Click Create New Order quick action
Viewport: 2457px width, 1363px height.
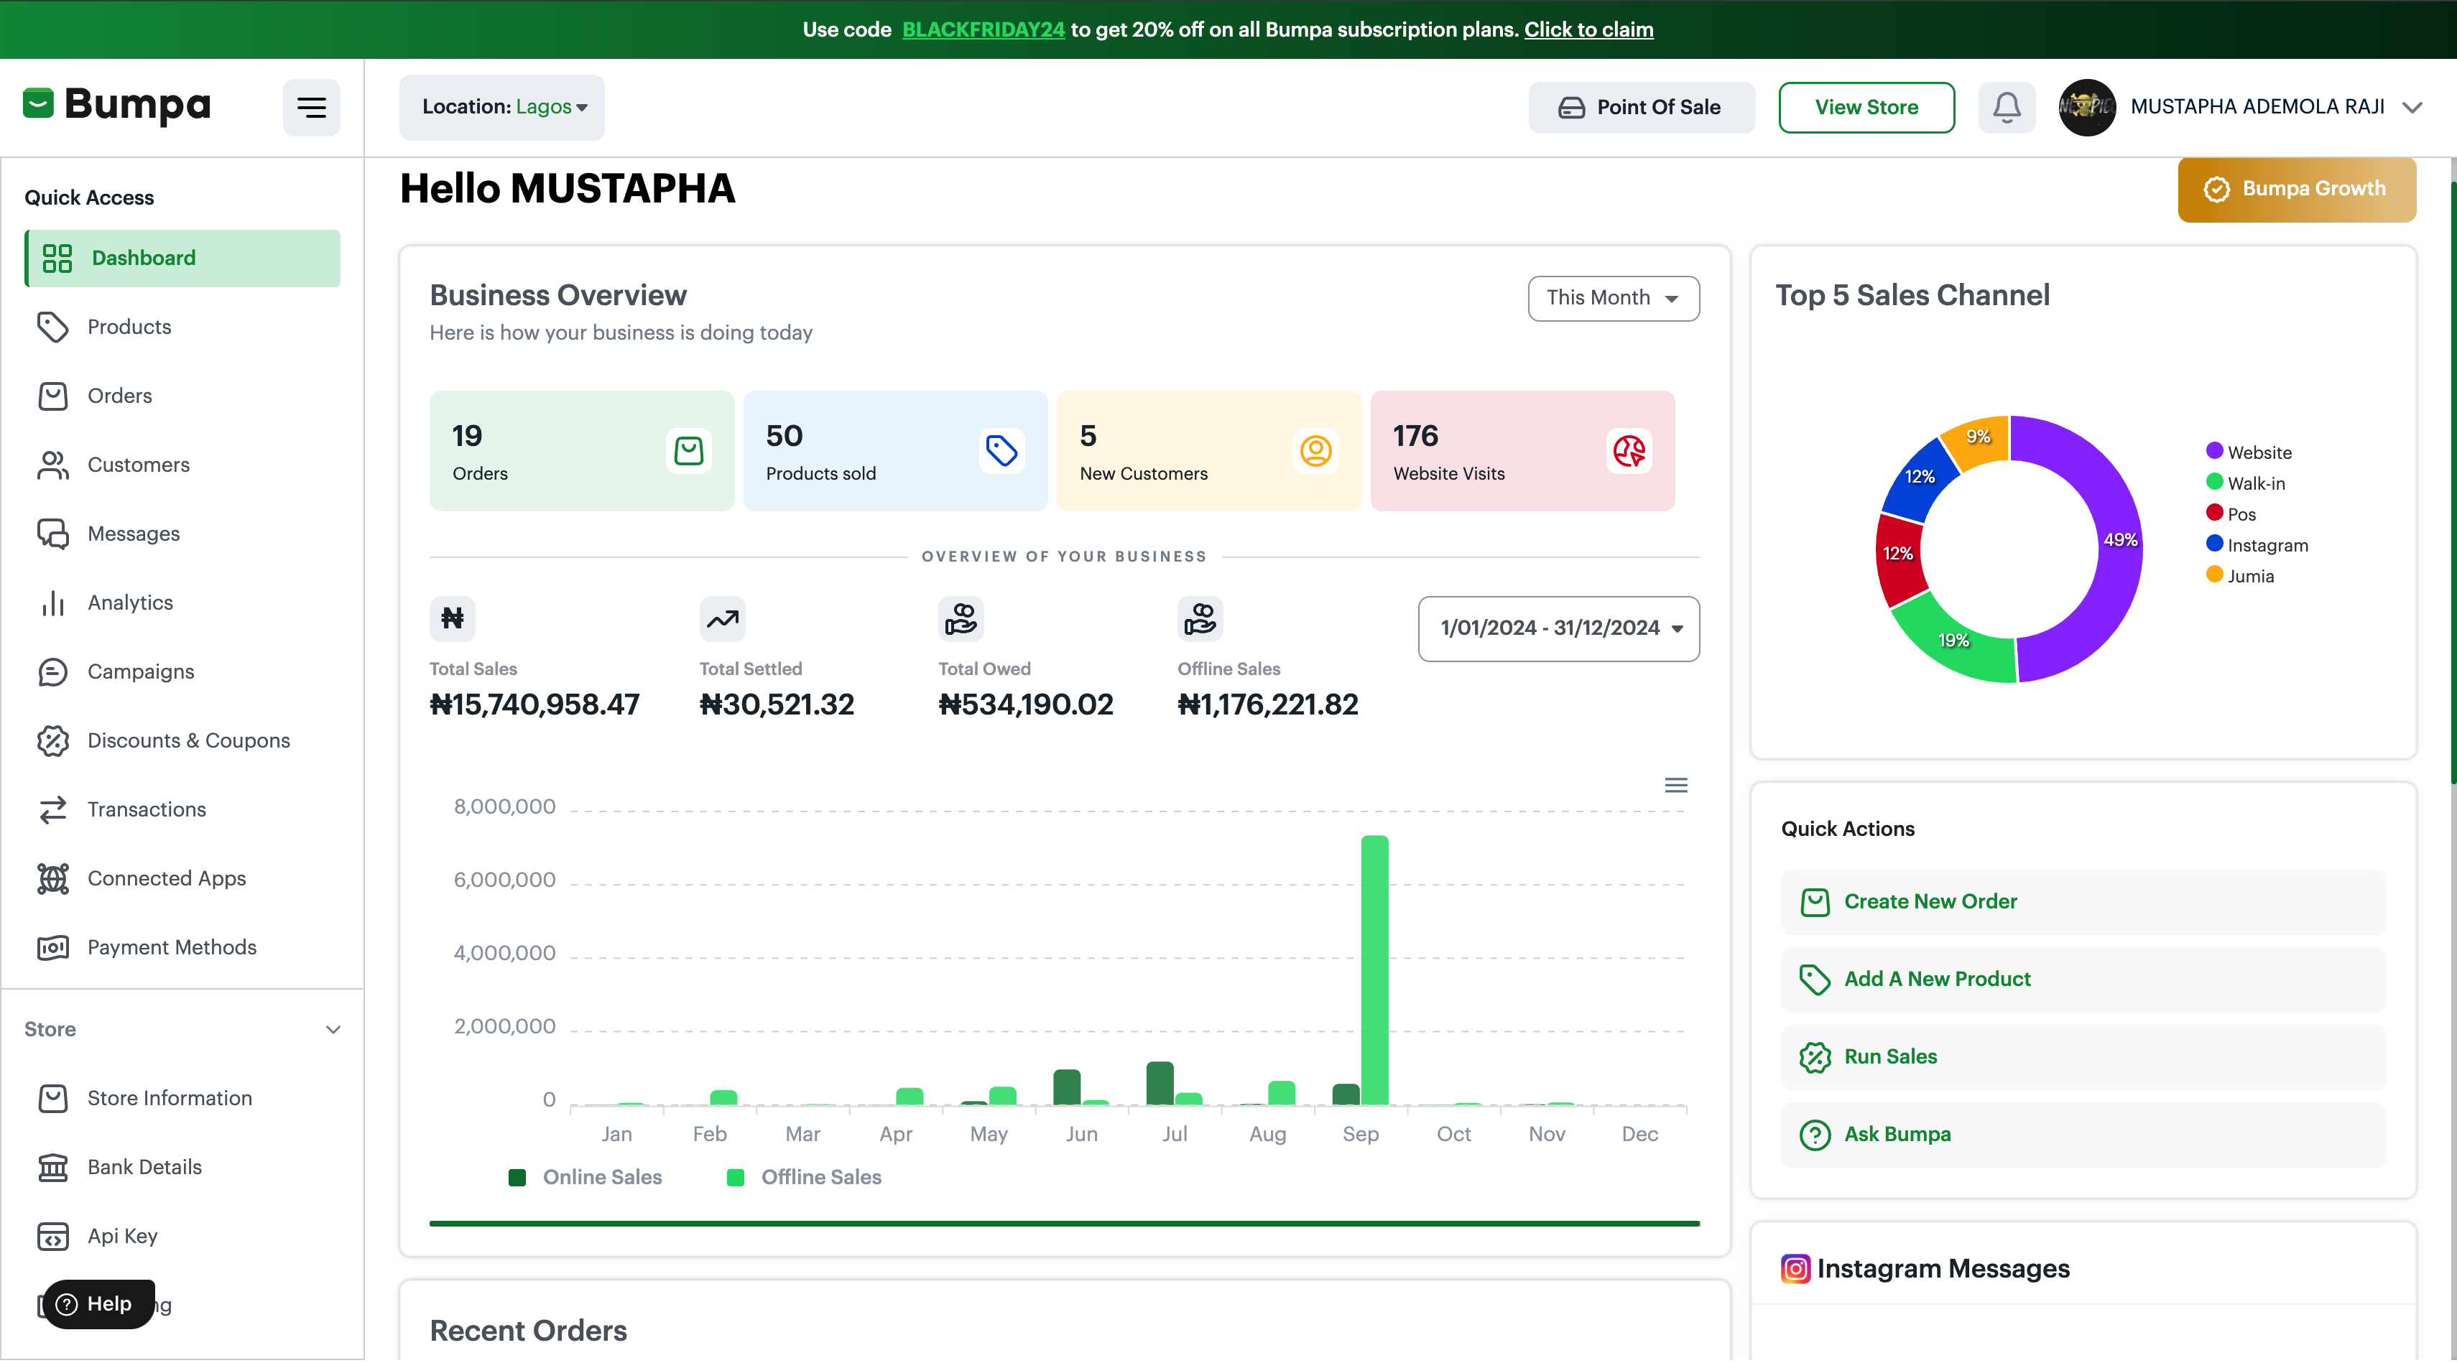tap(2083, 902)
